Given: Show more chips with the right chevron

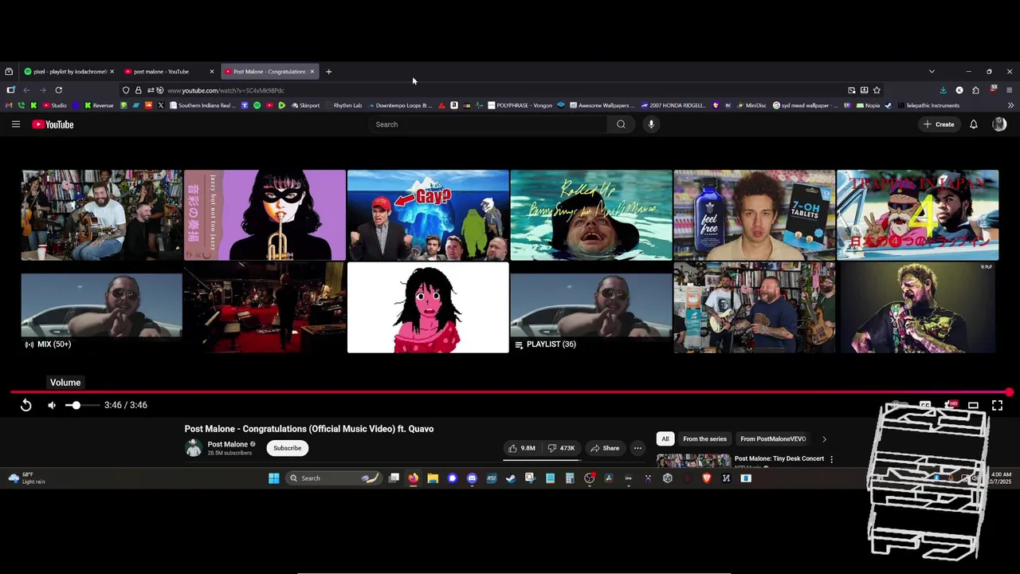Looking at the screenshot, I should pos(824,439).
